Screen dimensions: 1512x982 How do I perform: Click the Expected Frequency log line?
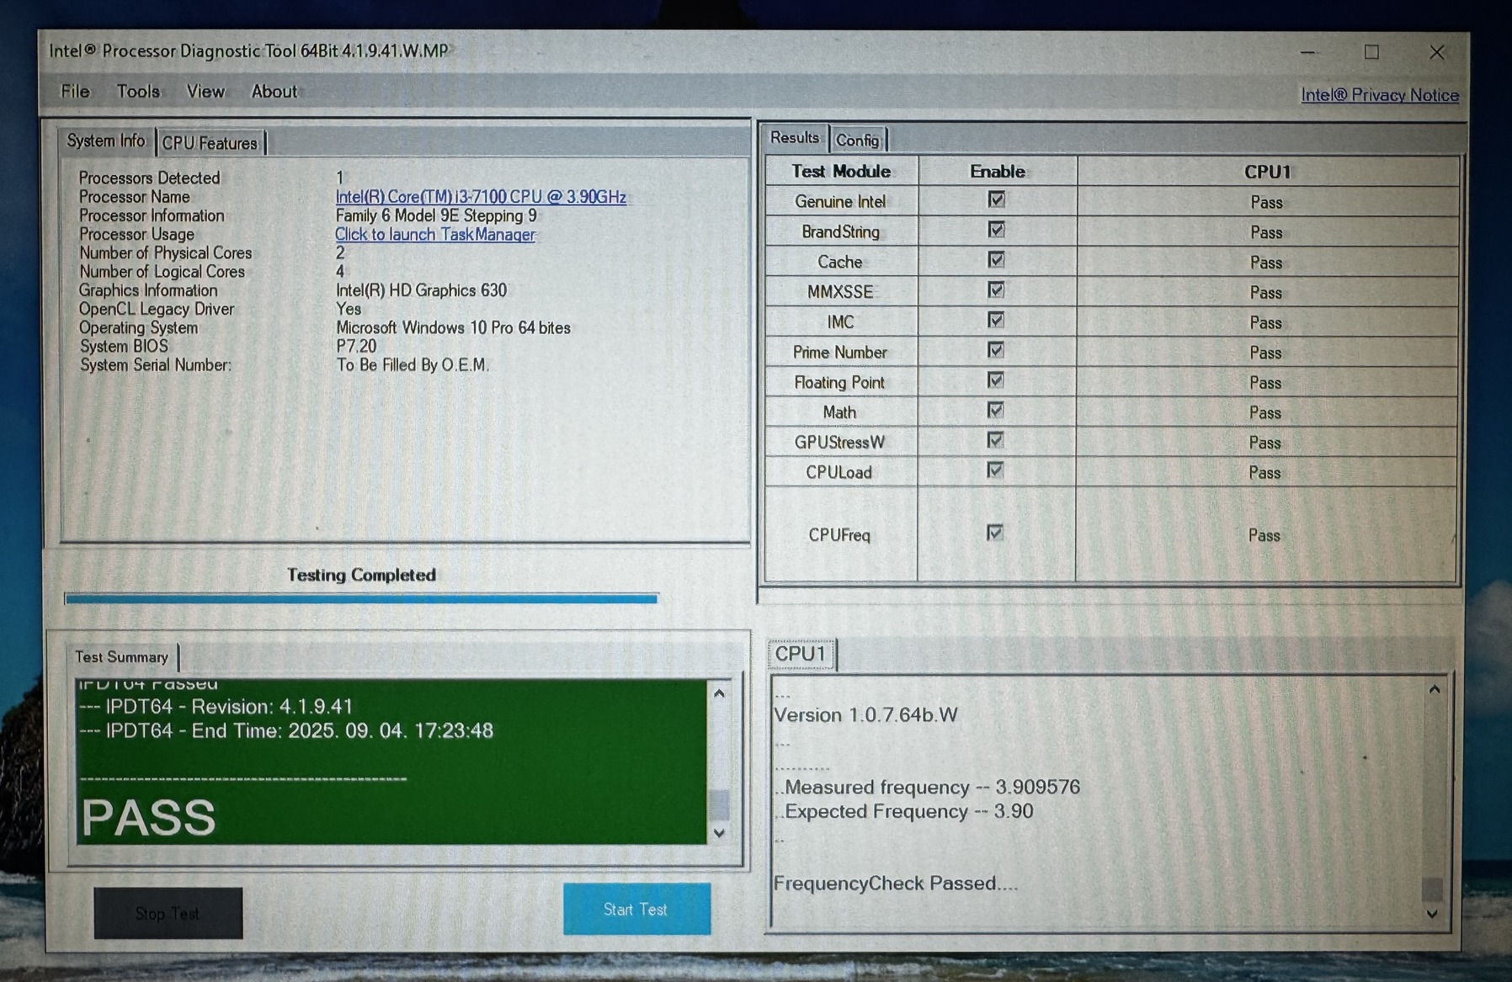[x=904, y=811]
